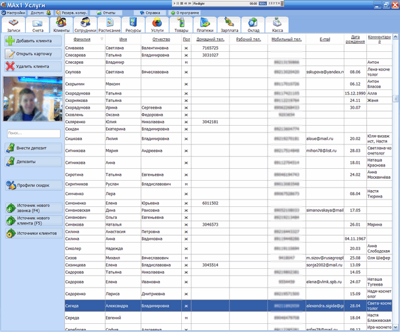
Task: Click scrollbar up arrow in client table
Action: (396, 37)
